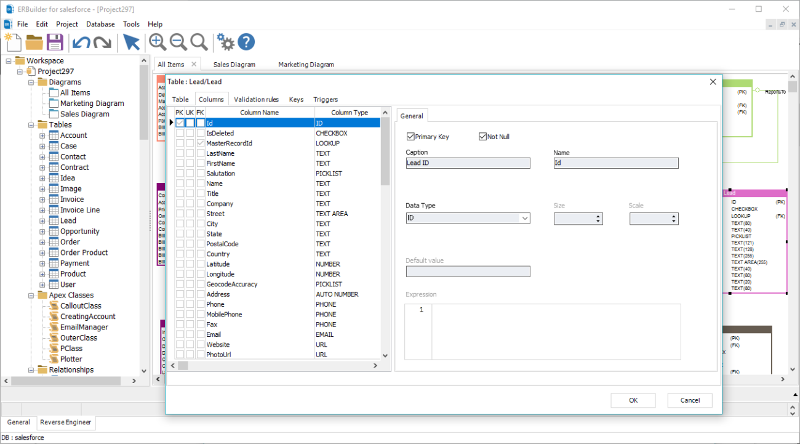Expand the Order Product table node
800x444 pixels.
(42, 253)
